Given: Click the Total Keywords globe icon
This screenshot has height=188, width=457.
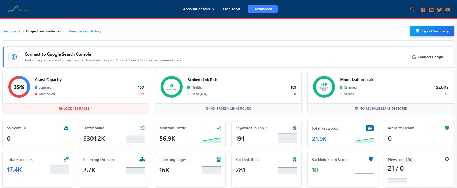Looking at the screenshot, I should 370,128.
